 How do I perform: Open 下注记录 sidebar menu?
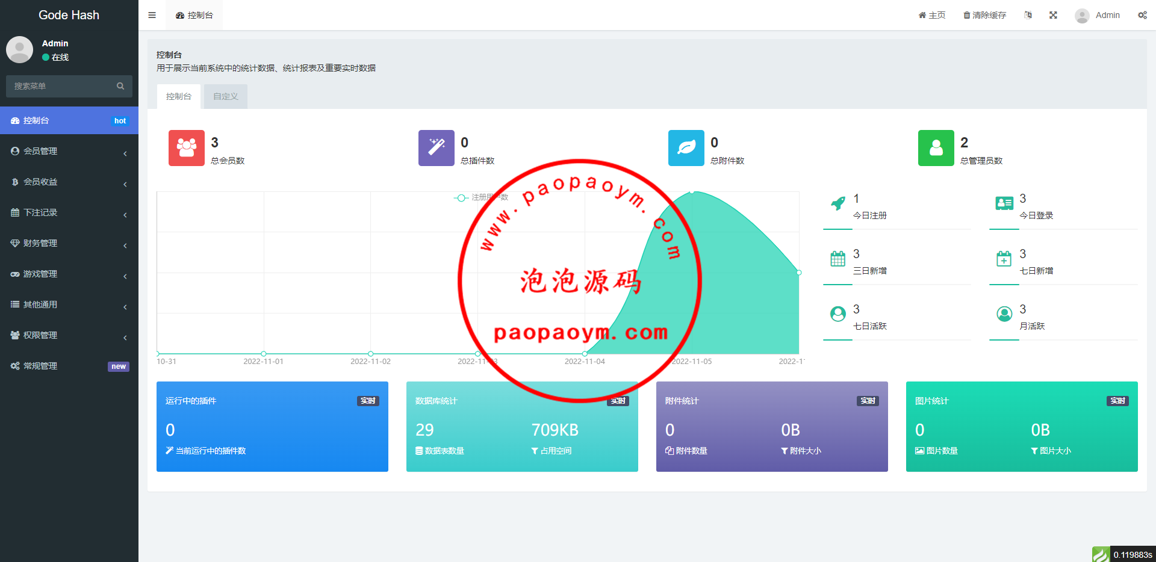[69, 212]
